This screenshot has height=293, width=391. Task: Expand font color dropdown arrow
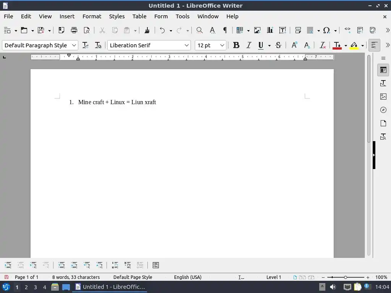(x=346, y=46)
